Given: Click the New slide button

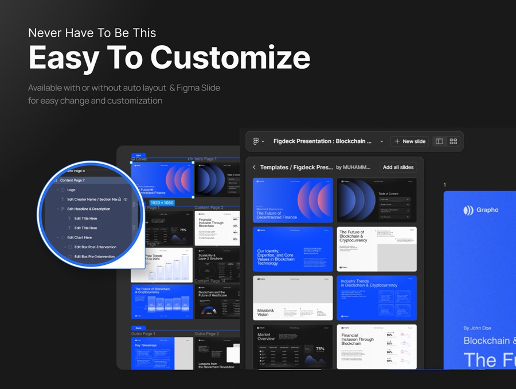Looking at the screenshot, I should tap(410, 141).
